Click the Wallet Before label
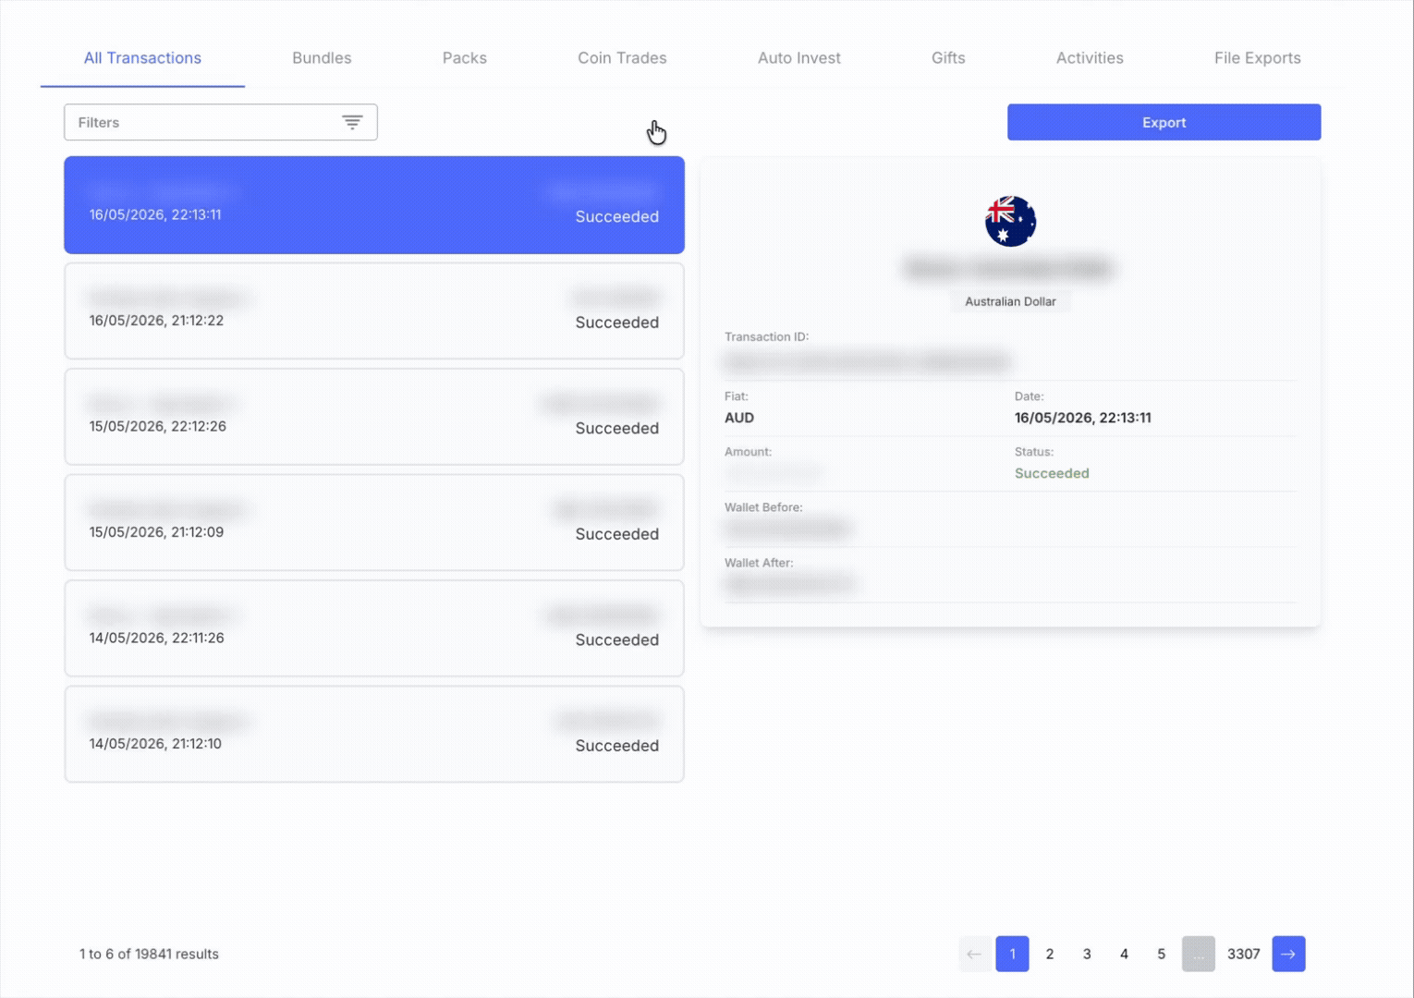Screen dimensions: 1414x998 pos(763,506)
